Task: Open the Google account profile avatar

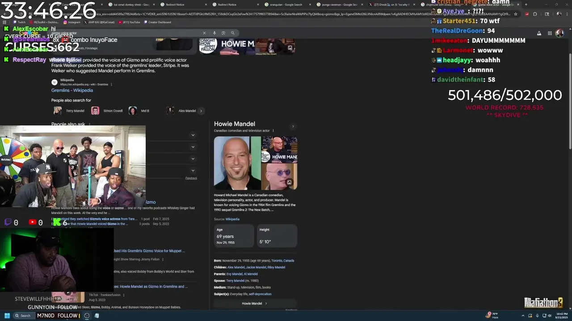Action: point(559,33)
